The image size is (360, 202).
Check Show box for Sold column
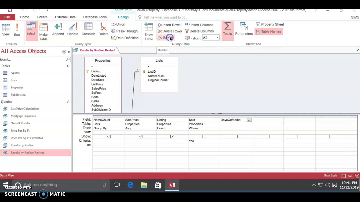click(x=204, y=136)
